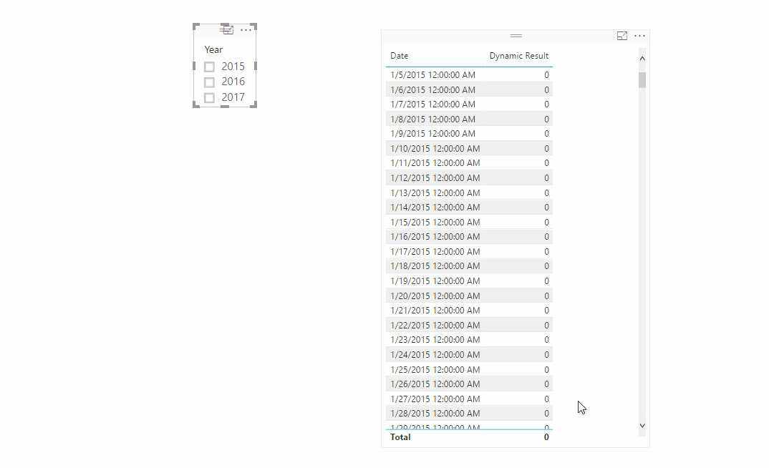
Task: Grab the table visual's drag handle
Action: click(x=516, y=36)
